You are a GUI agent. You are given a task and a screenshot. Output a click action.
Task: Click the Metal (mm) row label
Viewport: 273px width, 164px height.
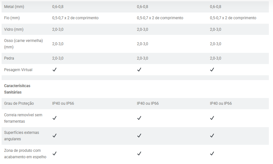pyautogui.click(x=14, y=7)
